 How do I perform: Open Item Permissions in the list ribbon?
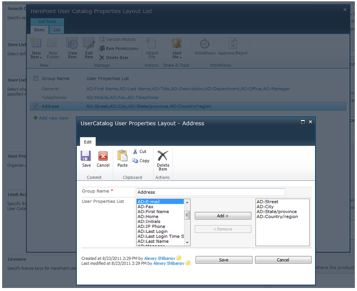pos(119,48)
